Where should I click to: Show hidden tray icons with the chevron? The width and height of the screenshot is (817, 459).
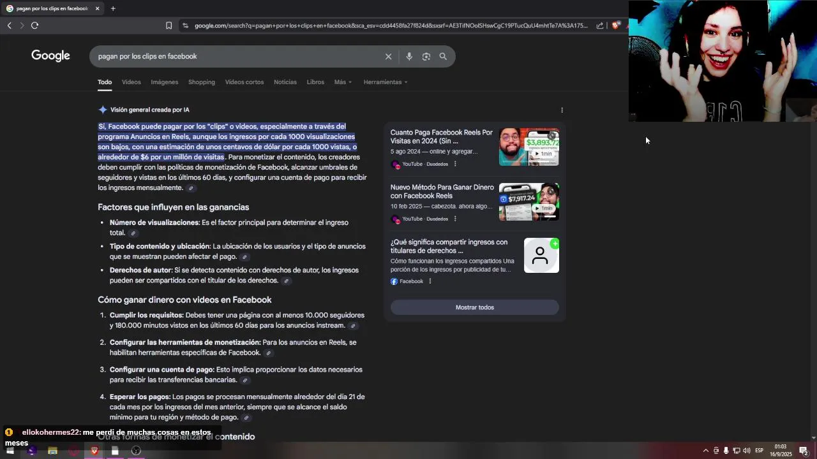(705, 451)
